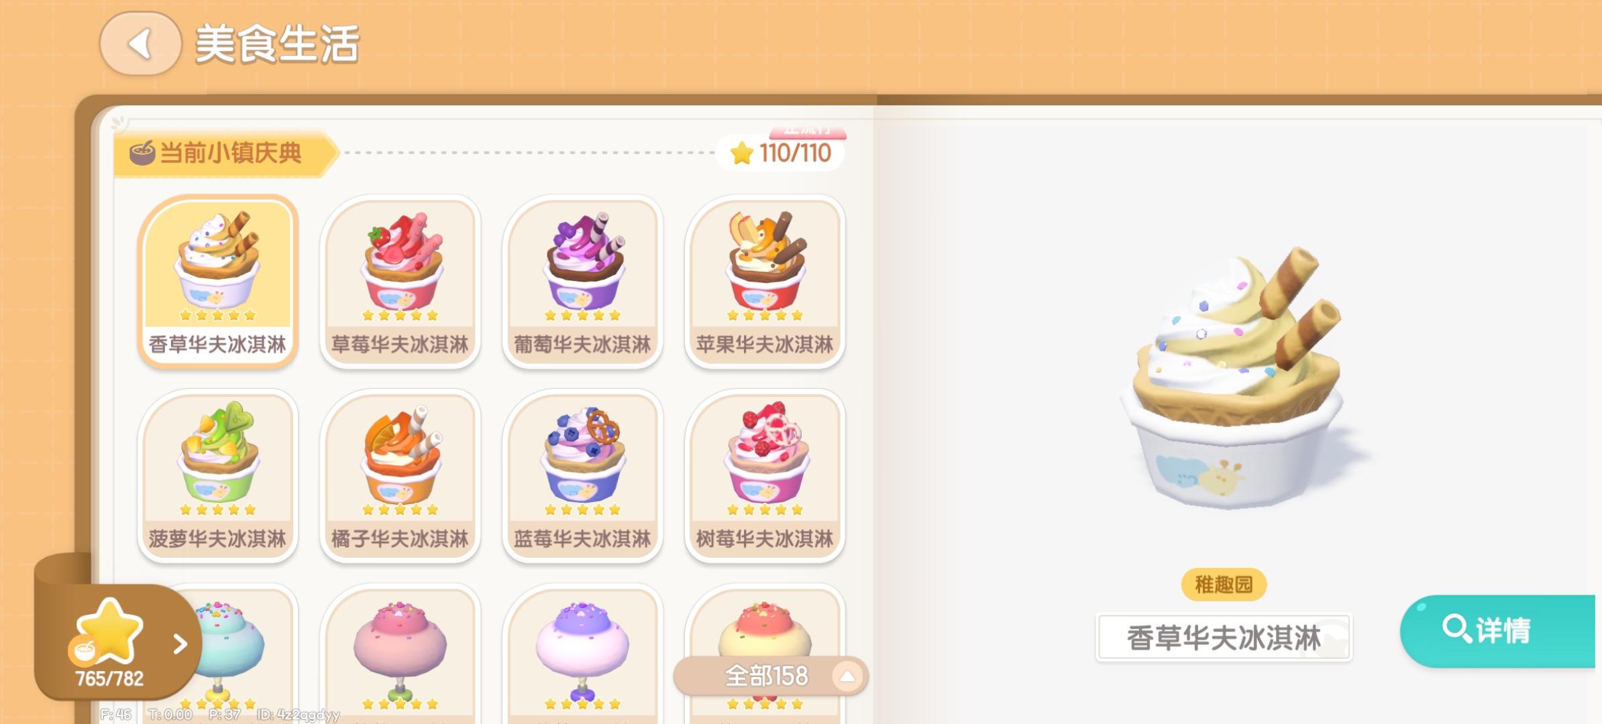Select the 橘子华夫冰淇淋 orange item
The width and height of the screenshot is (1602, 724).
(400, 476)
